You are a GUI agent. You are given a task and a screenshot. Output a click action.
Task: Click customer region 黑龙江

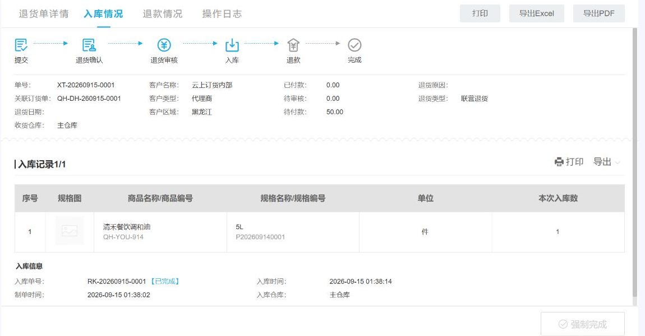202,112
